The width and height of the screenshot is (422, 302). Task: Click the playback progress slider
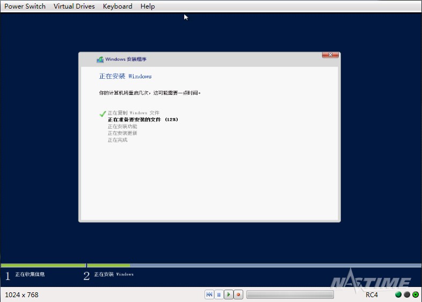point(290,294)
